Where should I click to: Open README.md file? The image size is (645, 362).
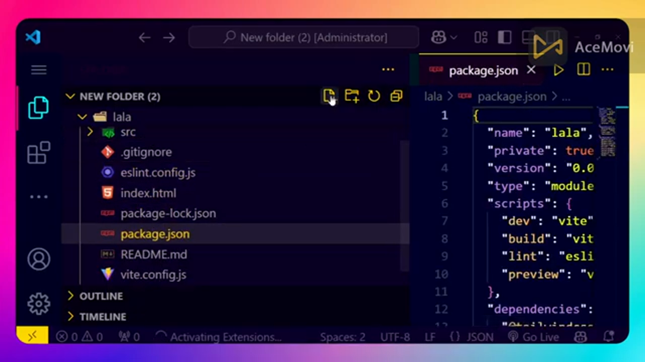click(x=154, y=255)
